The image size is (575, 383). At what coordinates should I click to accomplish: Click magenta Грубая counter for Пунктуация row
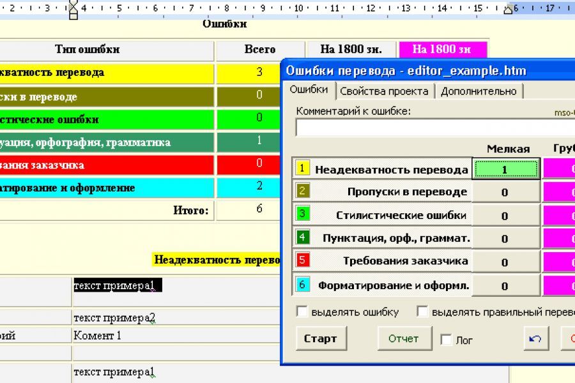pos(559,238)
